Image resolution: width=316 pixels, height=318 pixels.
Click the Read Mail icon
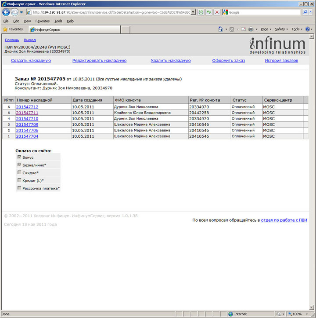(244, 29)
